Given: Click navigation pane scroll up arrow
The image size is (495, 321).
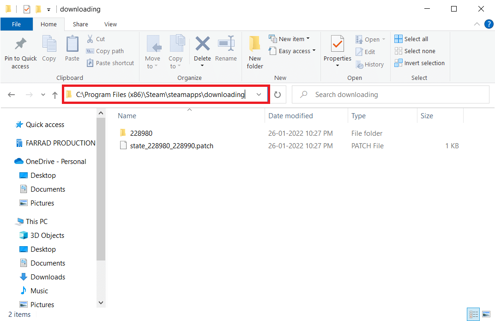Looking at the screenshot, I should (101, 113).
